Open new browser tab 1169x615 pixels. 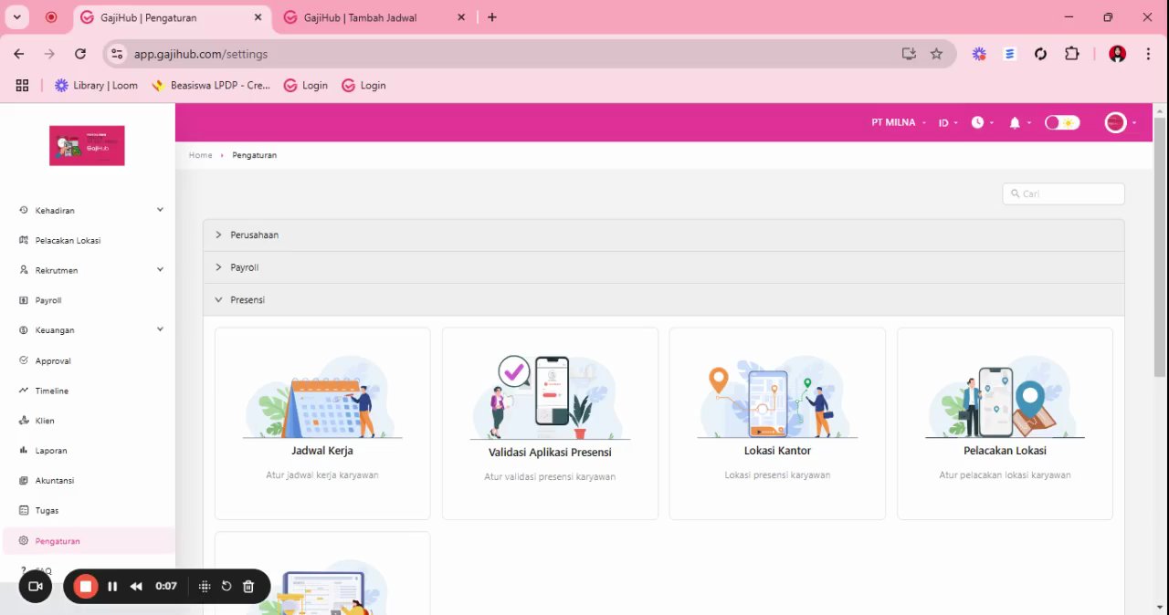click(x=492, y=17)
